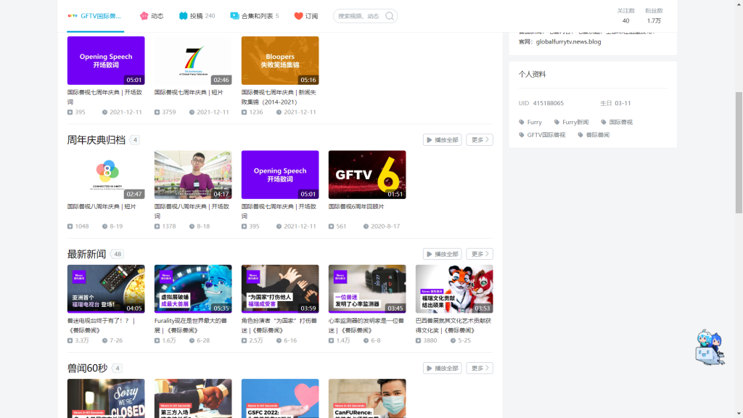Click the search magnifier icon

pyautogui.click(x=390, y=16)
